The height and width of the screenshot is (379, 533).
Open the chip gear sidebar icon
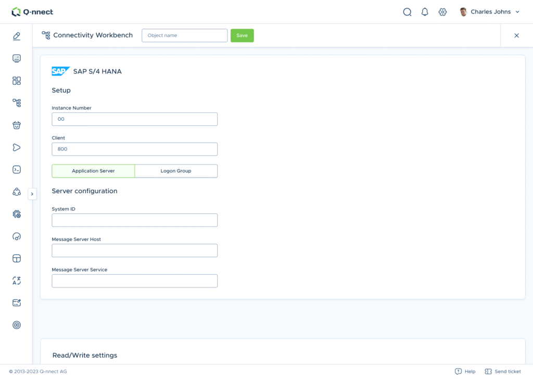[16, 214]
